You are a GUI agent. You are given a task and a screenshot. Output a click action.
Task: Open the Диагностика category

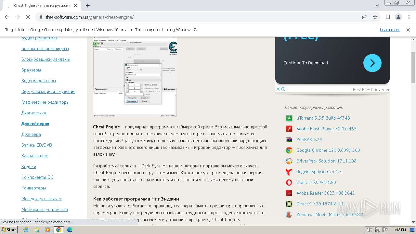tap(33, 113)
